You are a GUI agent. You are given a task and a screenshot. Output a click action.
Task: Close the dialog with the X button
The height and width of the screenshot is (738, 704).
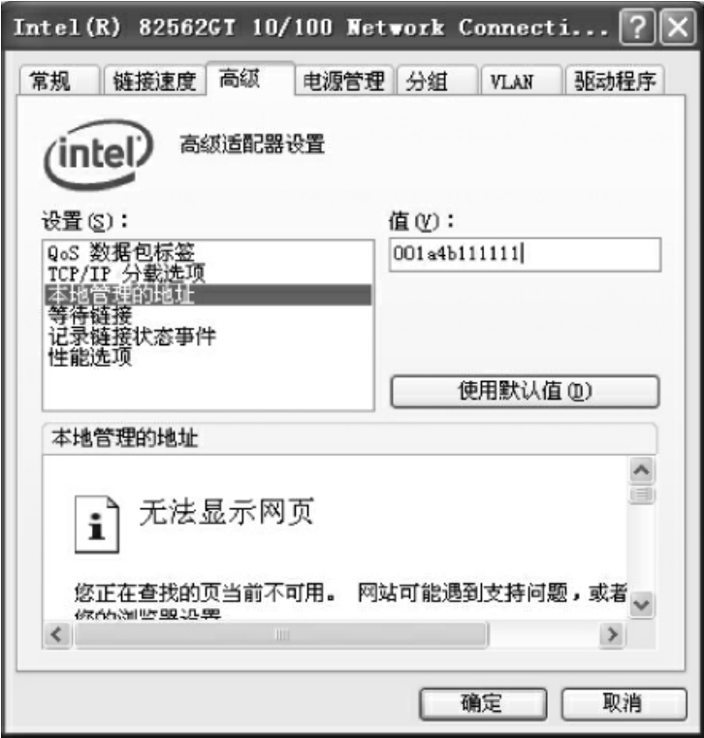[678, 27]
